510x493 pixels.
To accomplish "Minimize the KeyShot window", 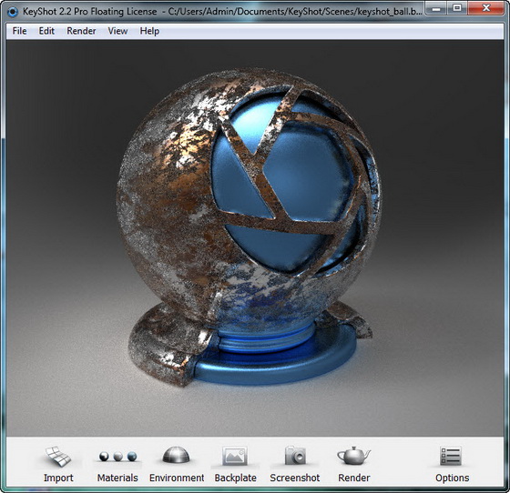I will [x=436, y=9].
